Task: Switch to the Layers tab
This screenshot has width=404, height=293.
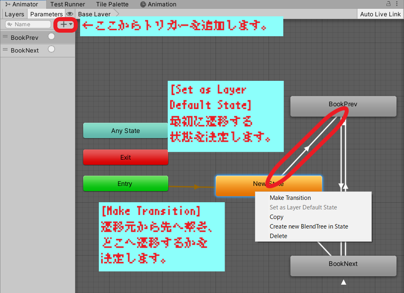Action: [14, 14]
